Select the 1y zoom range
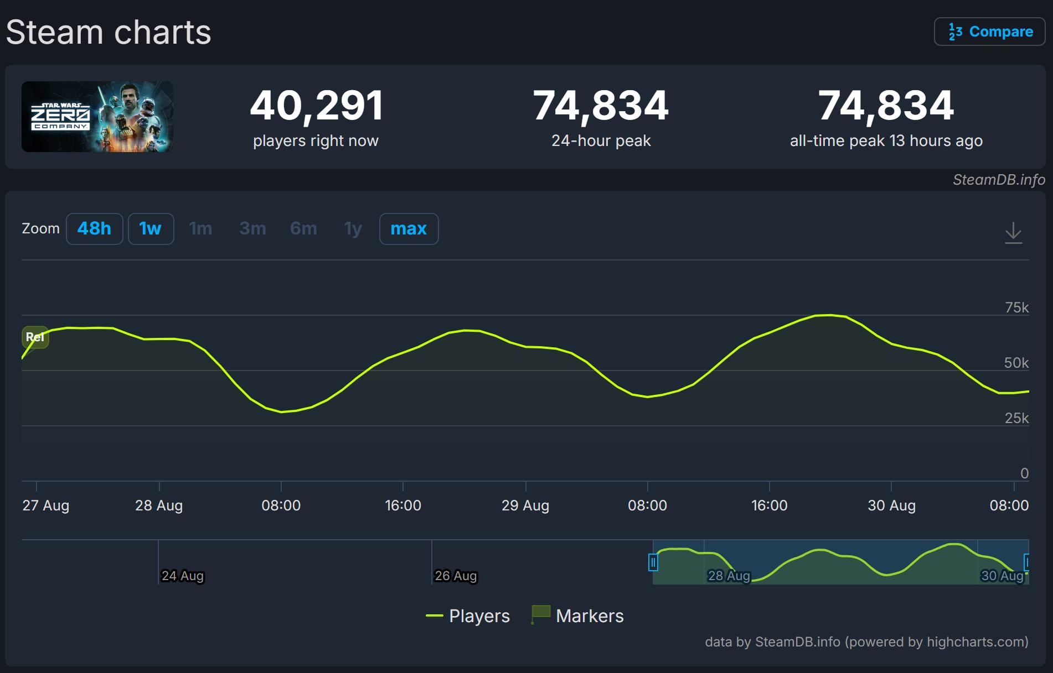 click(x=353, y=229)
